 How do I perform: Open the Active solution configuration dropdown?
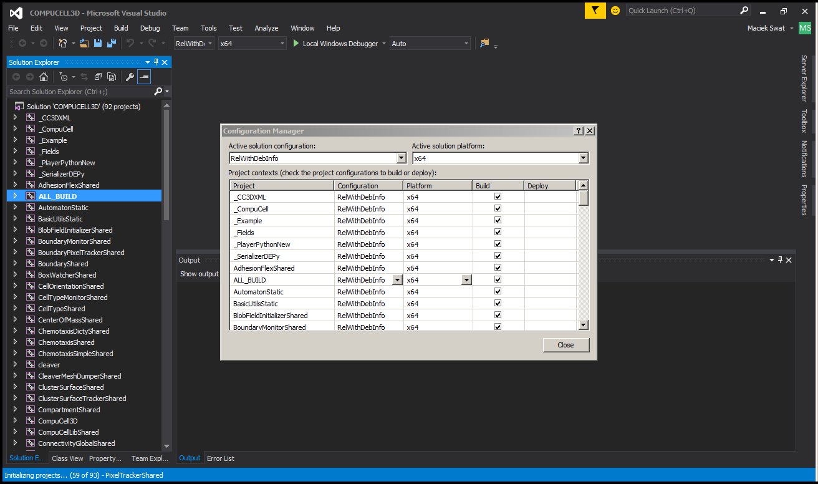tap(401, 158)
